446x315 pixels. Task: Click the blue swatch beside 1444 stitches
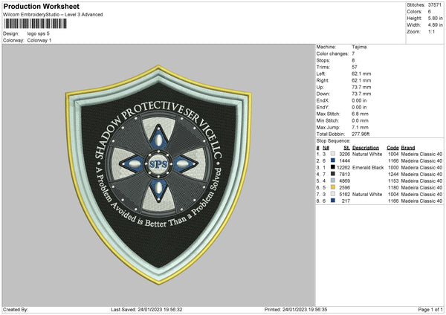[333, 160]
